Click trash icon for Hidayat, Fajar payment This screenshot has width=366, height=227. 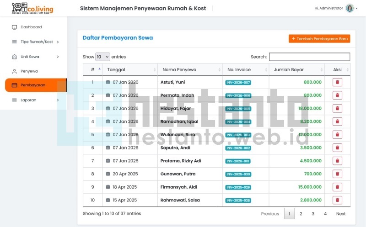coord(337,109)
